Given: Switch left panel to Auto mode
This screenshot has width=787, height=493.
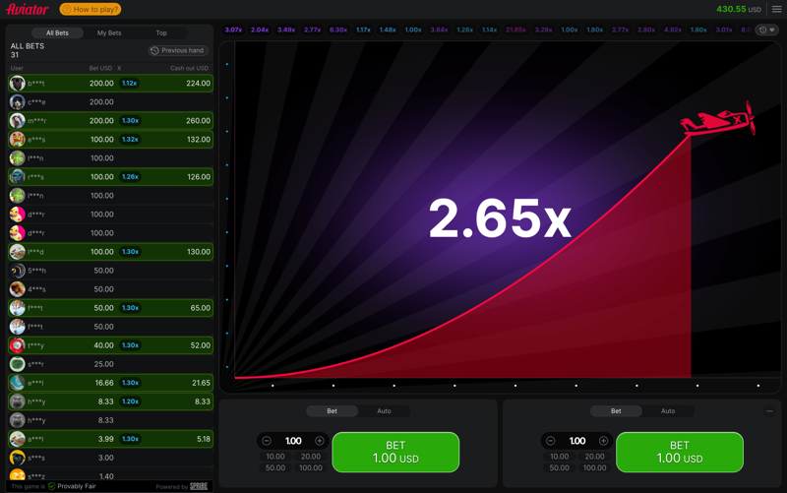Looking at the screenshot, I should 384,411.
